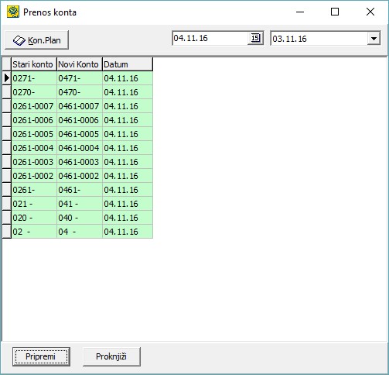Expand the 03.11.16 date dropdown
This screenshot has width=389, height=375.
374,39
